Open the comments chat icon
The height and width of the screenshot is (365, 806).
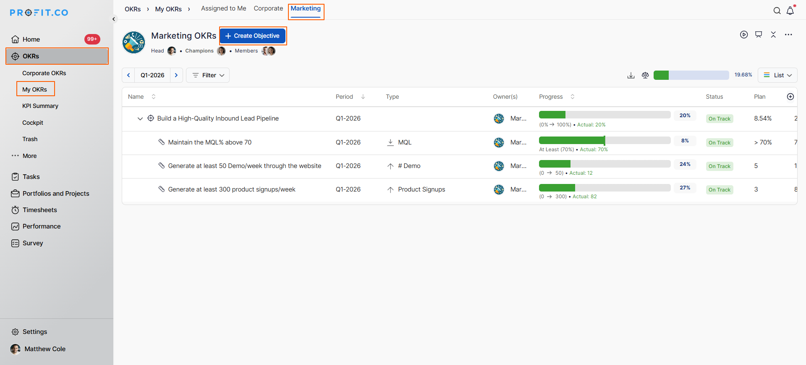(x=759, y=35)
